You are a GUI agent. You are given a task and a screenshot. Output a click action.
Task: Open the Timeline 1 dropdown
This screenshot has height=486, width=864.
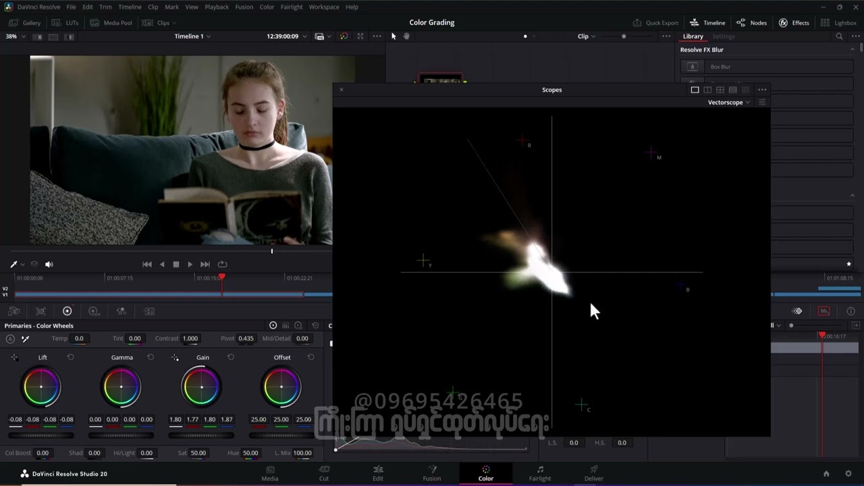(192, 36)
